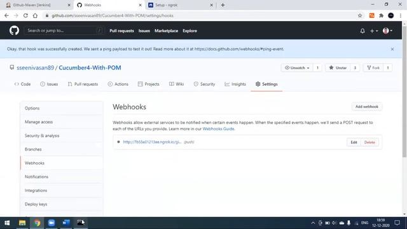Open the sseenivasan89 owner link

[36, 68]
